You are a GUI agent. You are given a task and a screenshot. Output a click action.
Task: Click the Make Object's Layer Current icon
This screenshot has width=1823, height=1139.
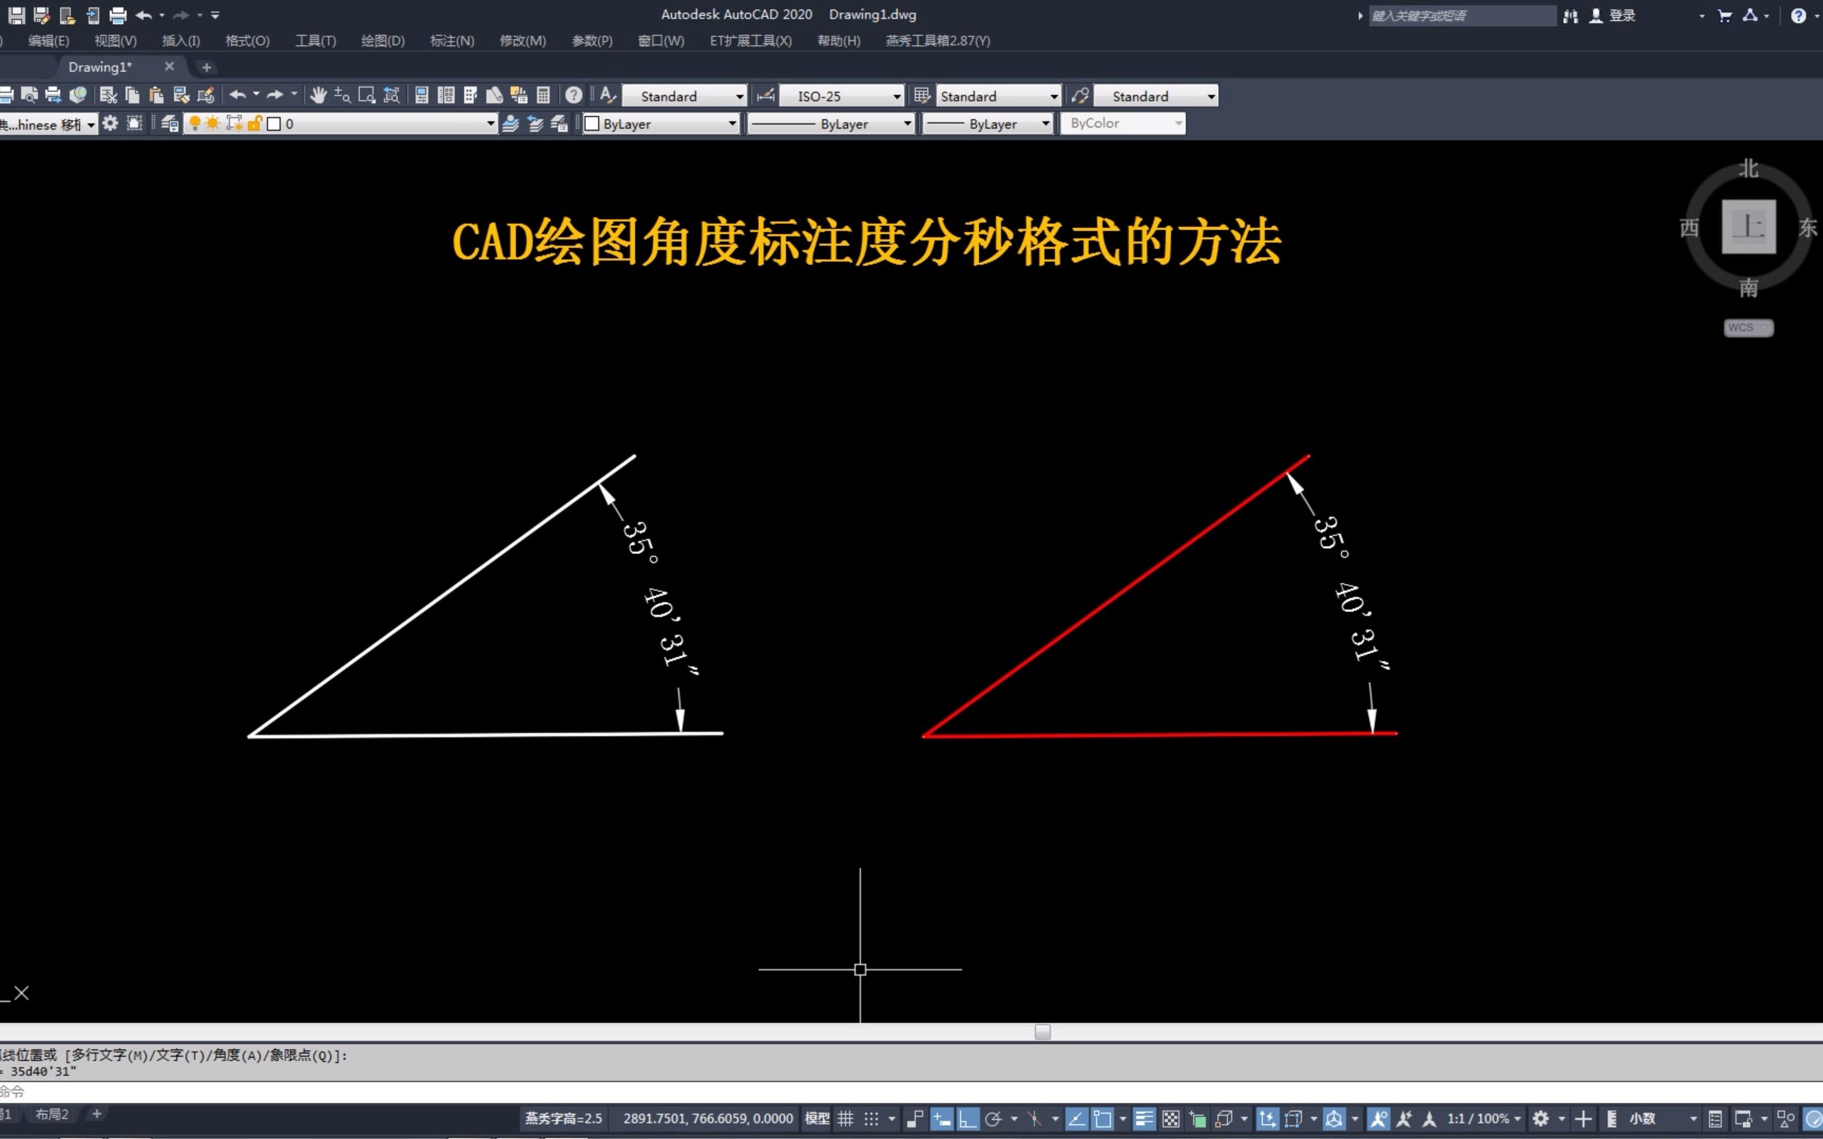point(511,123)
